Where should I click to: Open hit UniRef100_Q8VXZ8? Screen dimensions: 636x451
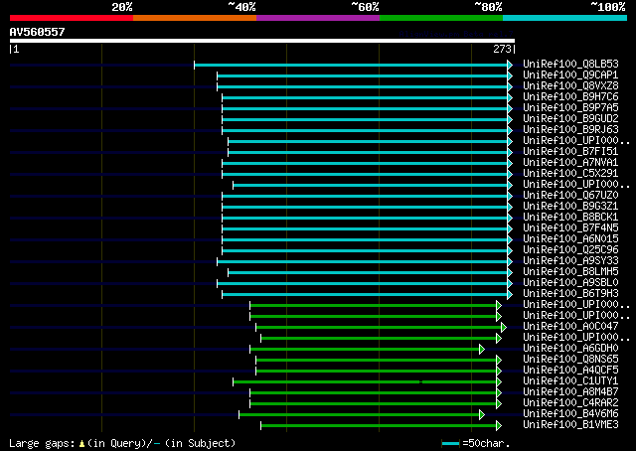(570, 86)
